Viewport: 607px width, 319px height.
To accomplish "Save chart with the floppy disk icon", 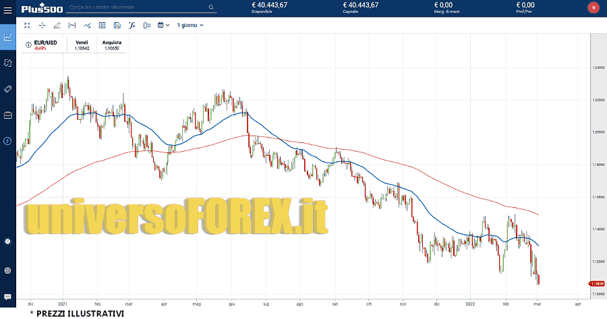I will click(117, 25).
